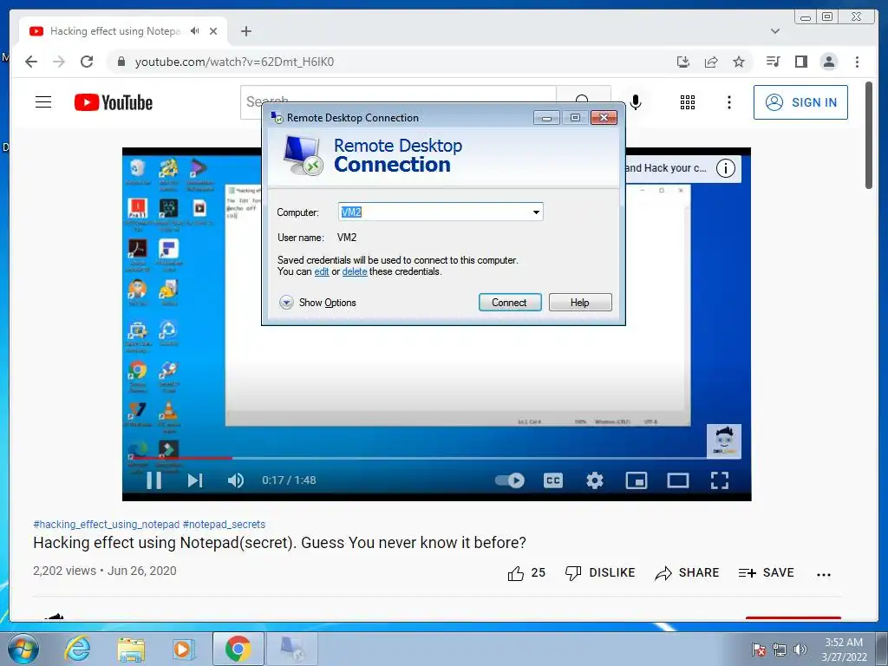Search with voice microphone icon
Image resolution: width=888 pixels, height=666 pixels.
tap(636, 102)
